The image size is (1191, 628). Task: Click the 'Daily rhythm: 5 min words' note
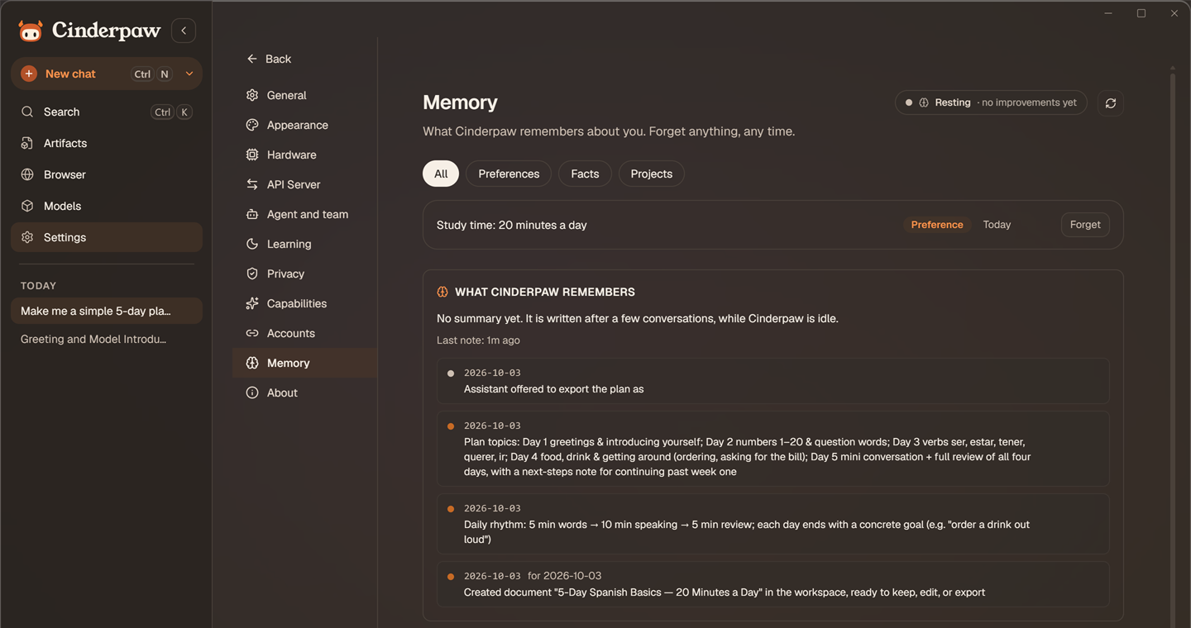tap(773, 524)
